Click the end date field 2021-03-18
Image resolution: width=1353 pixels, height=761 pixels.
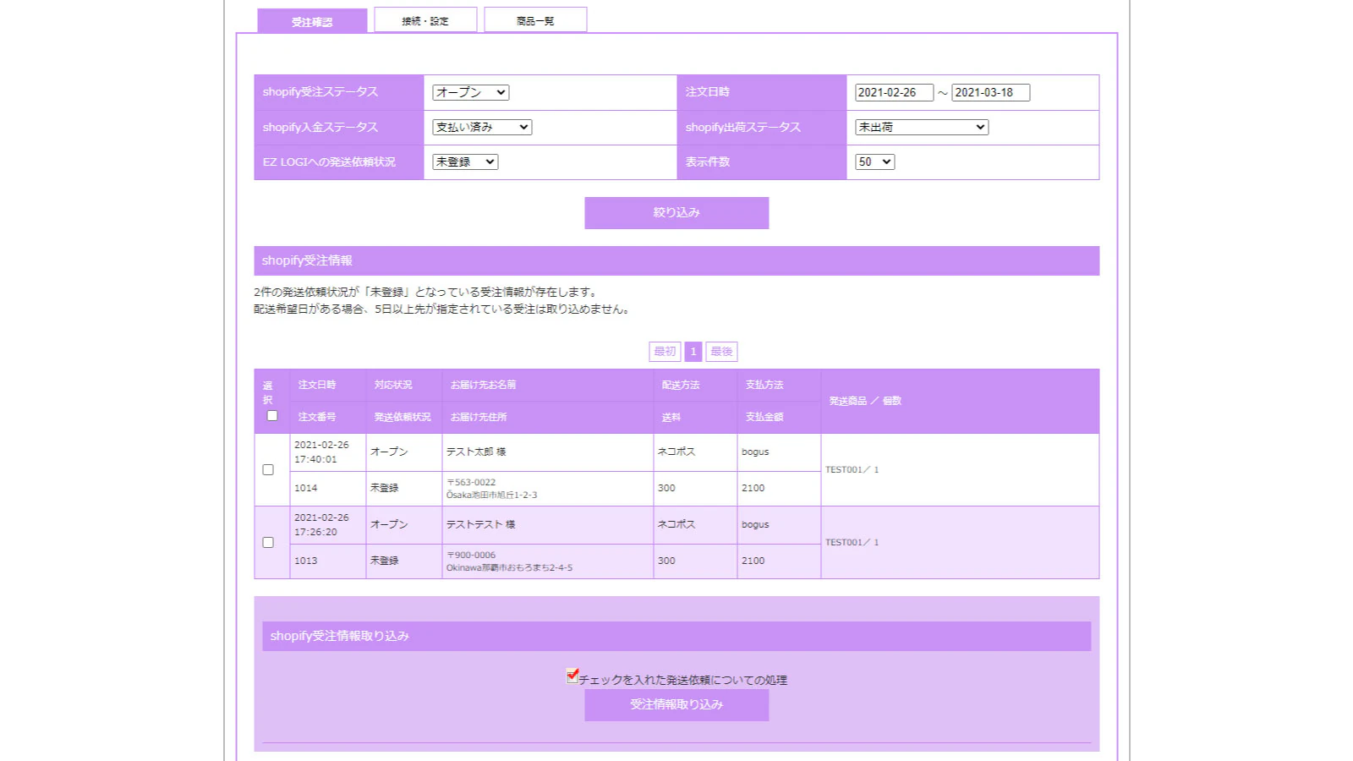990,92
